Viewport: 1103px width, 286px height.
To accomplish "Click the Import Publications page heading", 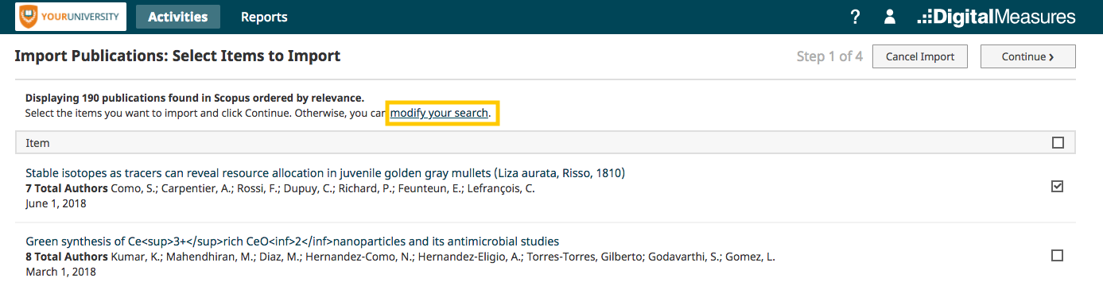I will coord(177,56).
